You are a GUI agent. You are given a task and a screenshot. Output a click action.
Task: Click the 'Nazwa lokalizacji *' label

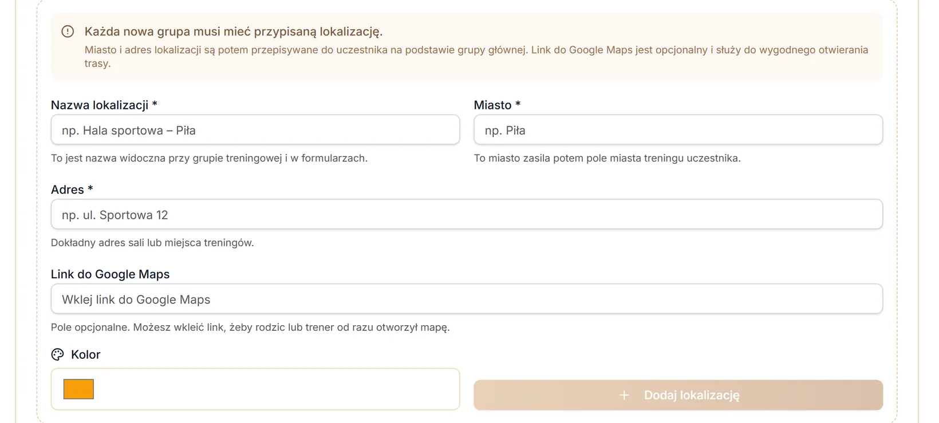tap(104, 105)
